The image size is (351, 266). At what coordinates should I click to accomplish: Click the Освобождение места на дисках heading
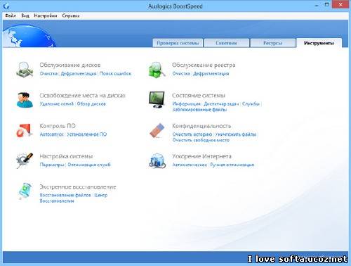tap(82, 96)
